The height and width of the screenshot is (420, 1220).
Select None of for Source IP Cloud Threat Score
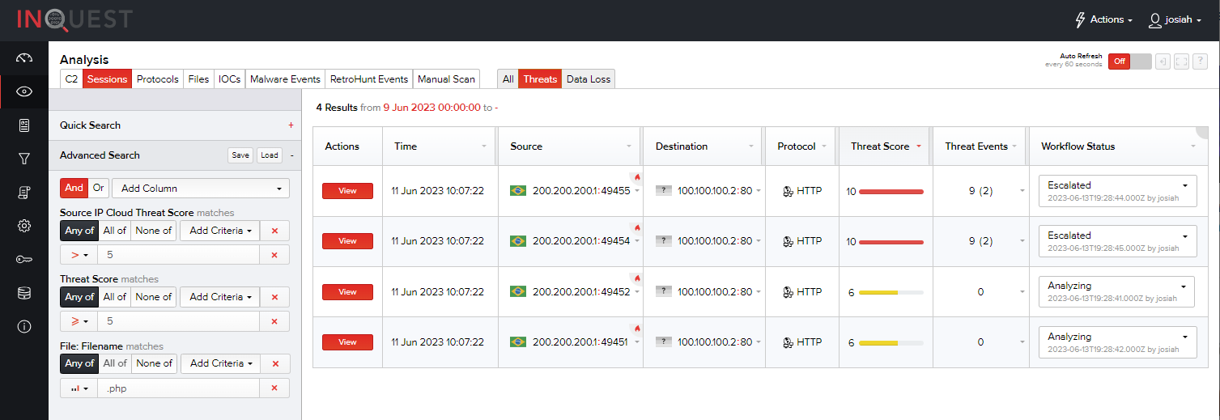click(x=154, y=231)
